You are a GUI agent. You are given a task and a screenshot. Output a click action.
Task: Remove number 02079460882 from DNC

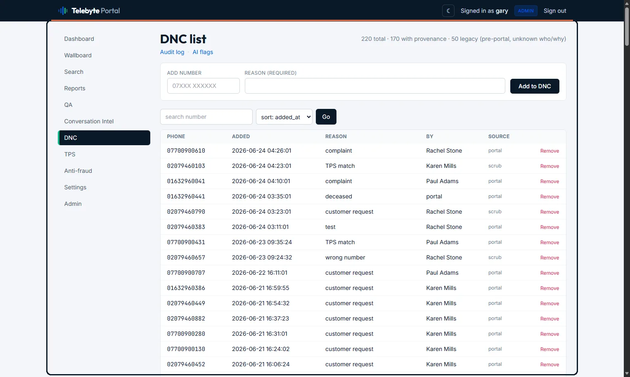pos(549,319)
